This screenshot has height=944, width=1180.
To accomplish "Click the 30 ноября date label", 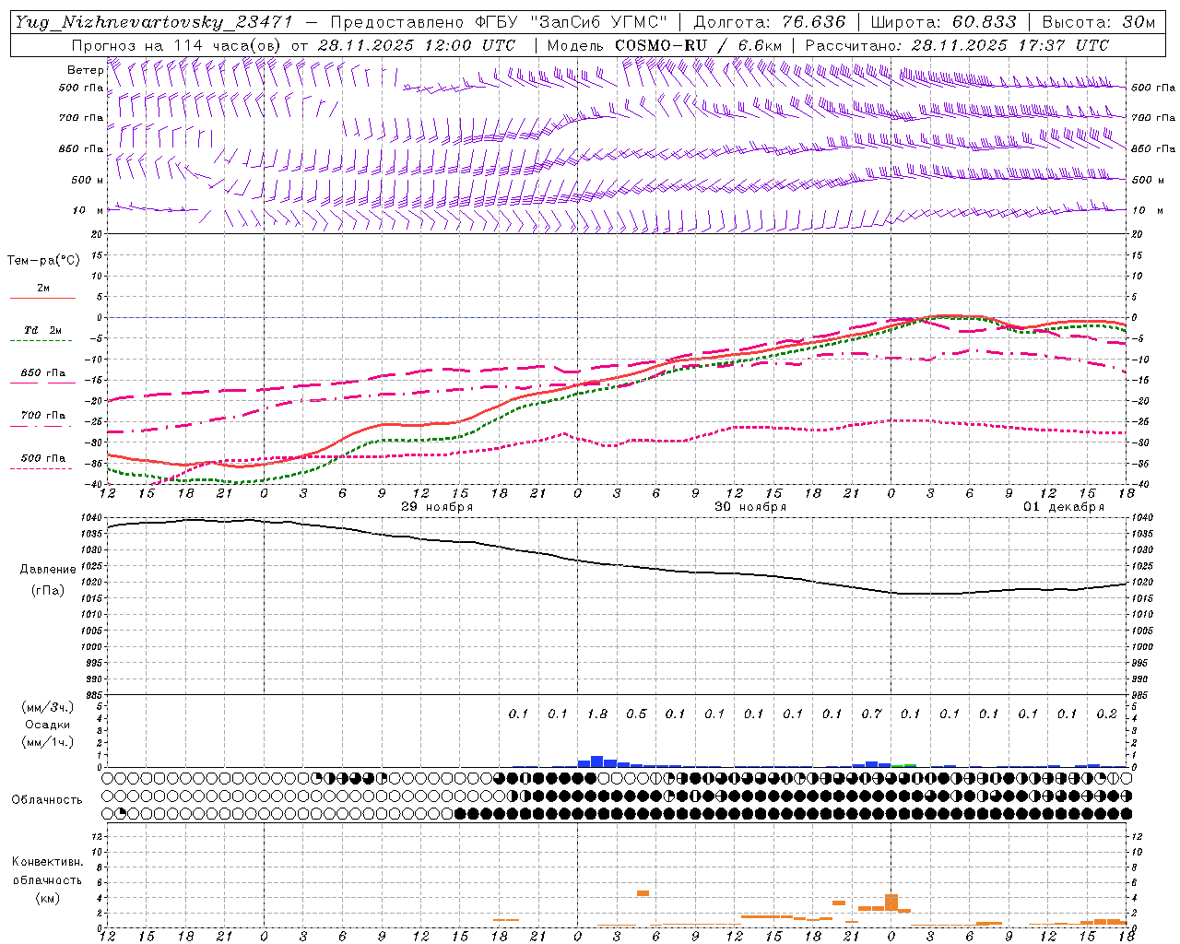I will (x=750, y=507).
